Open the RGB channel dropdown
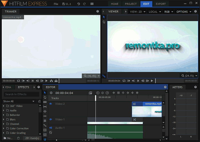The height and width of the screenshot is (142, 200). [x=169, y=12]
